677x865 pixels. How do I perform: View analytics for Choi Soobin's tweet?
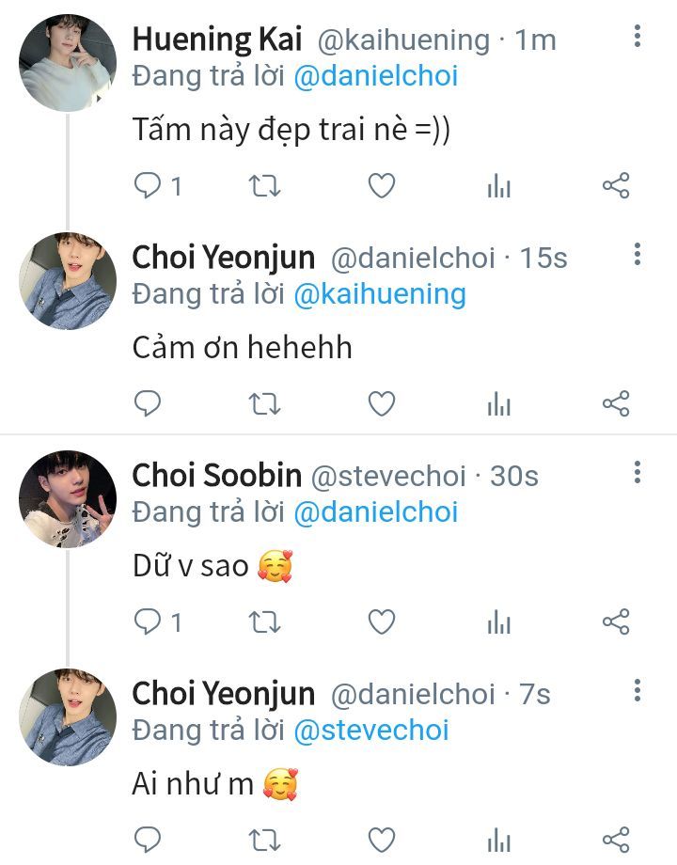click(498, 621)
